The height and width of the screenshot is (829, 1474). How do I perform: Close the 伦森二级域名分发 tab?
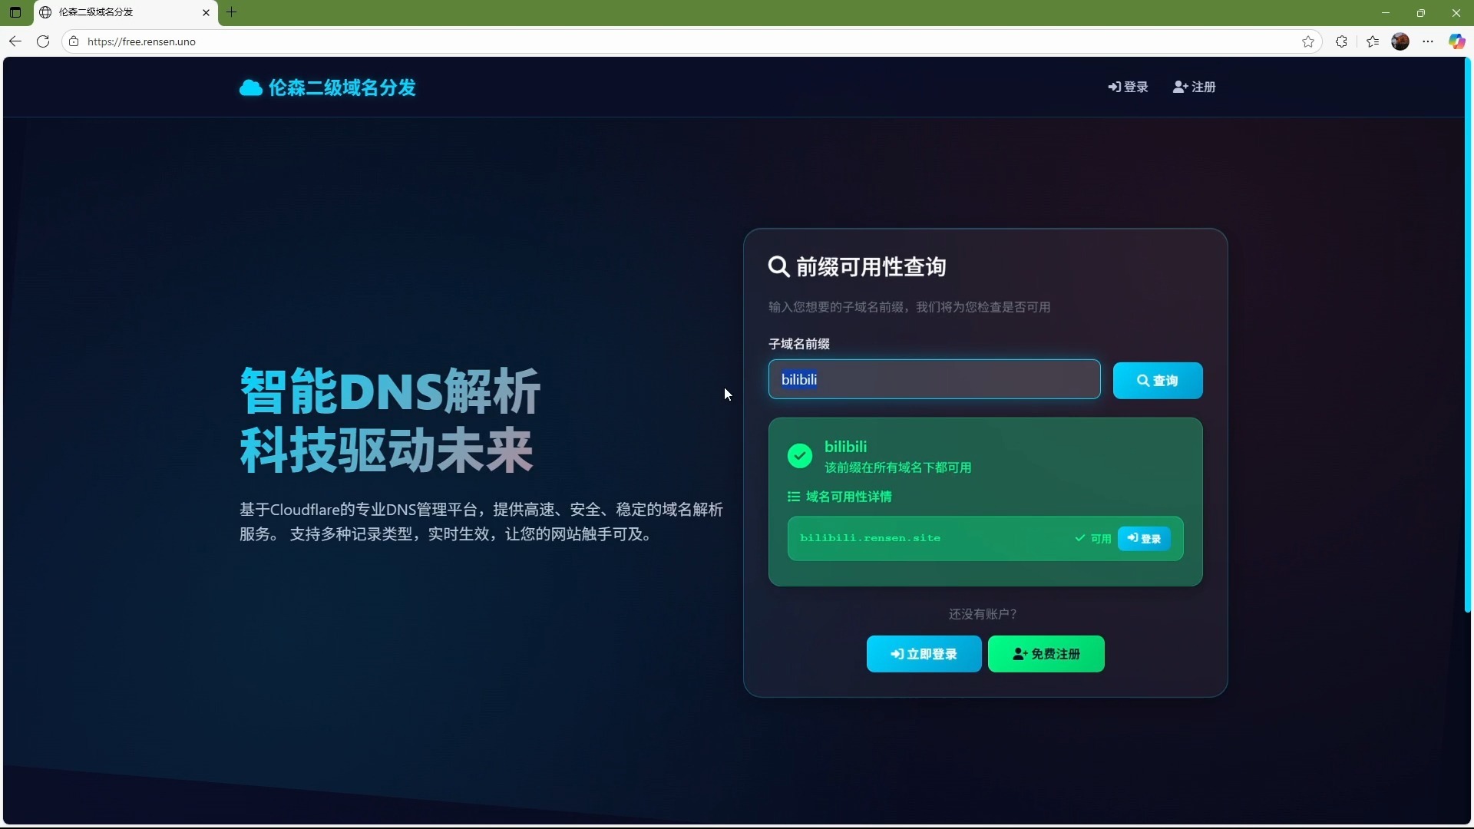tap(206, 12)
